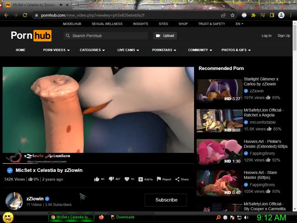Click the Sign Up link
The height and width of the screenshot is (223, 297).
click(284, 36)
